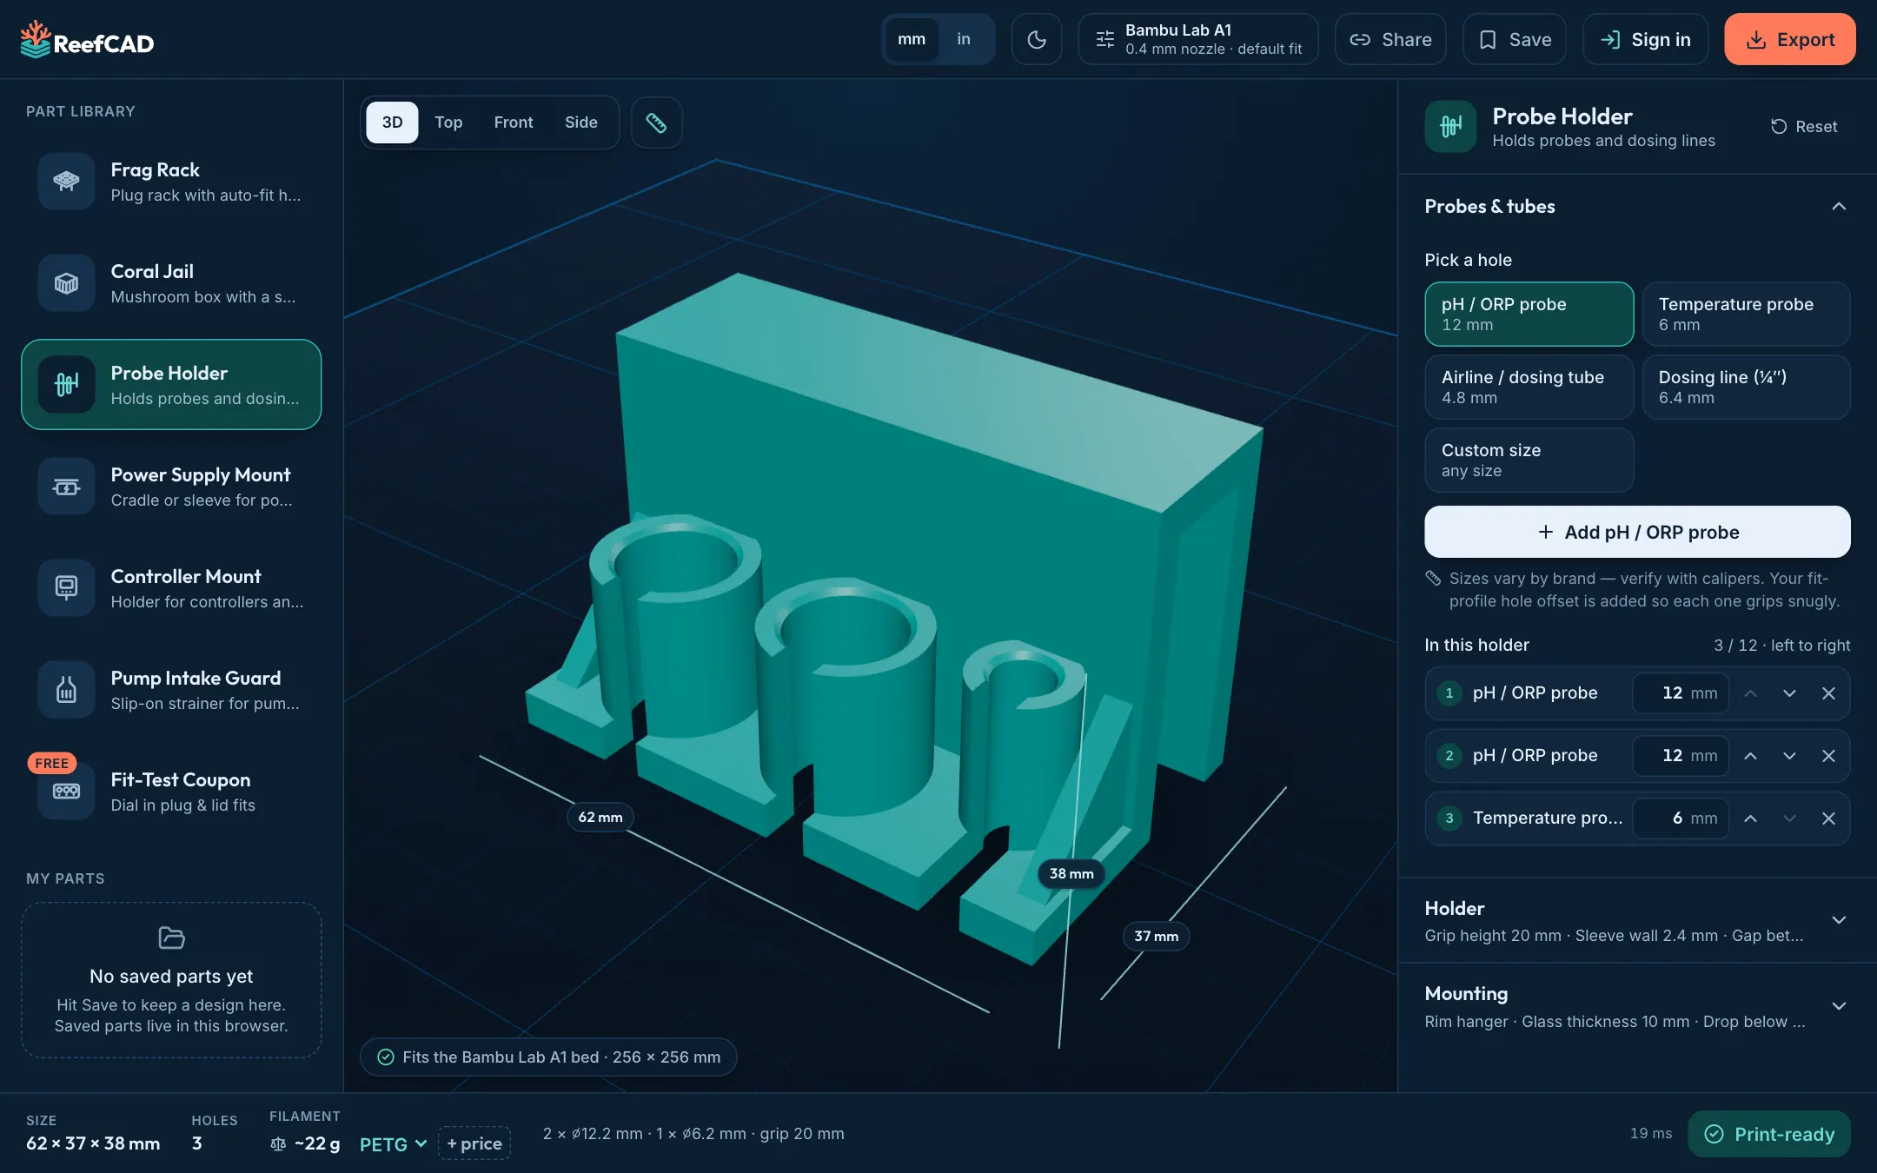Screen dimensions: 1877x1173
Task: Toggle dark mode moon icon
Action: tap(1036, 39)
